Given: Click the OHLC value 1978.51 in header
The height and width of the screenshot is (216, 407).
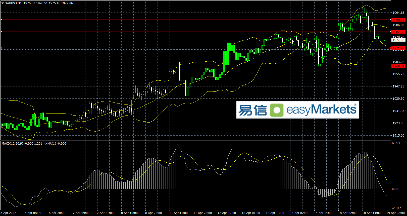Looking at the screenshot, I should click(42, 3).
